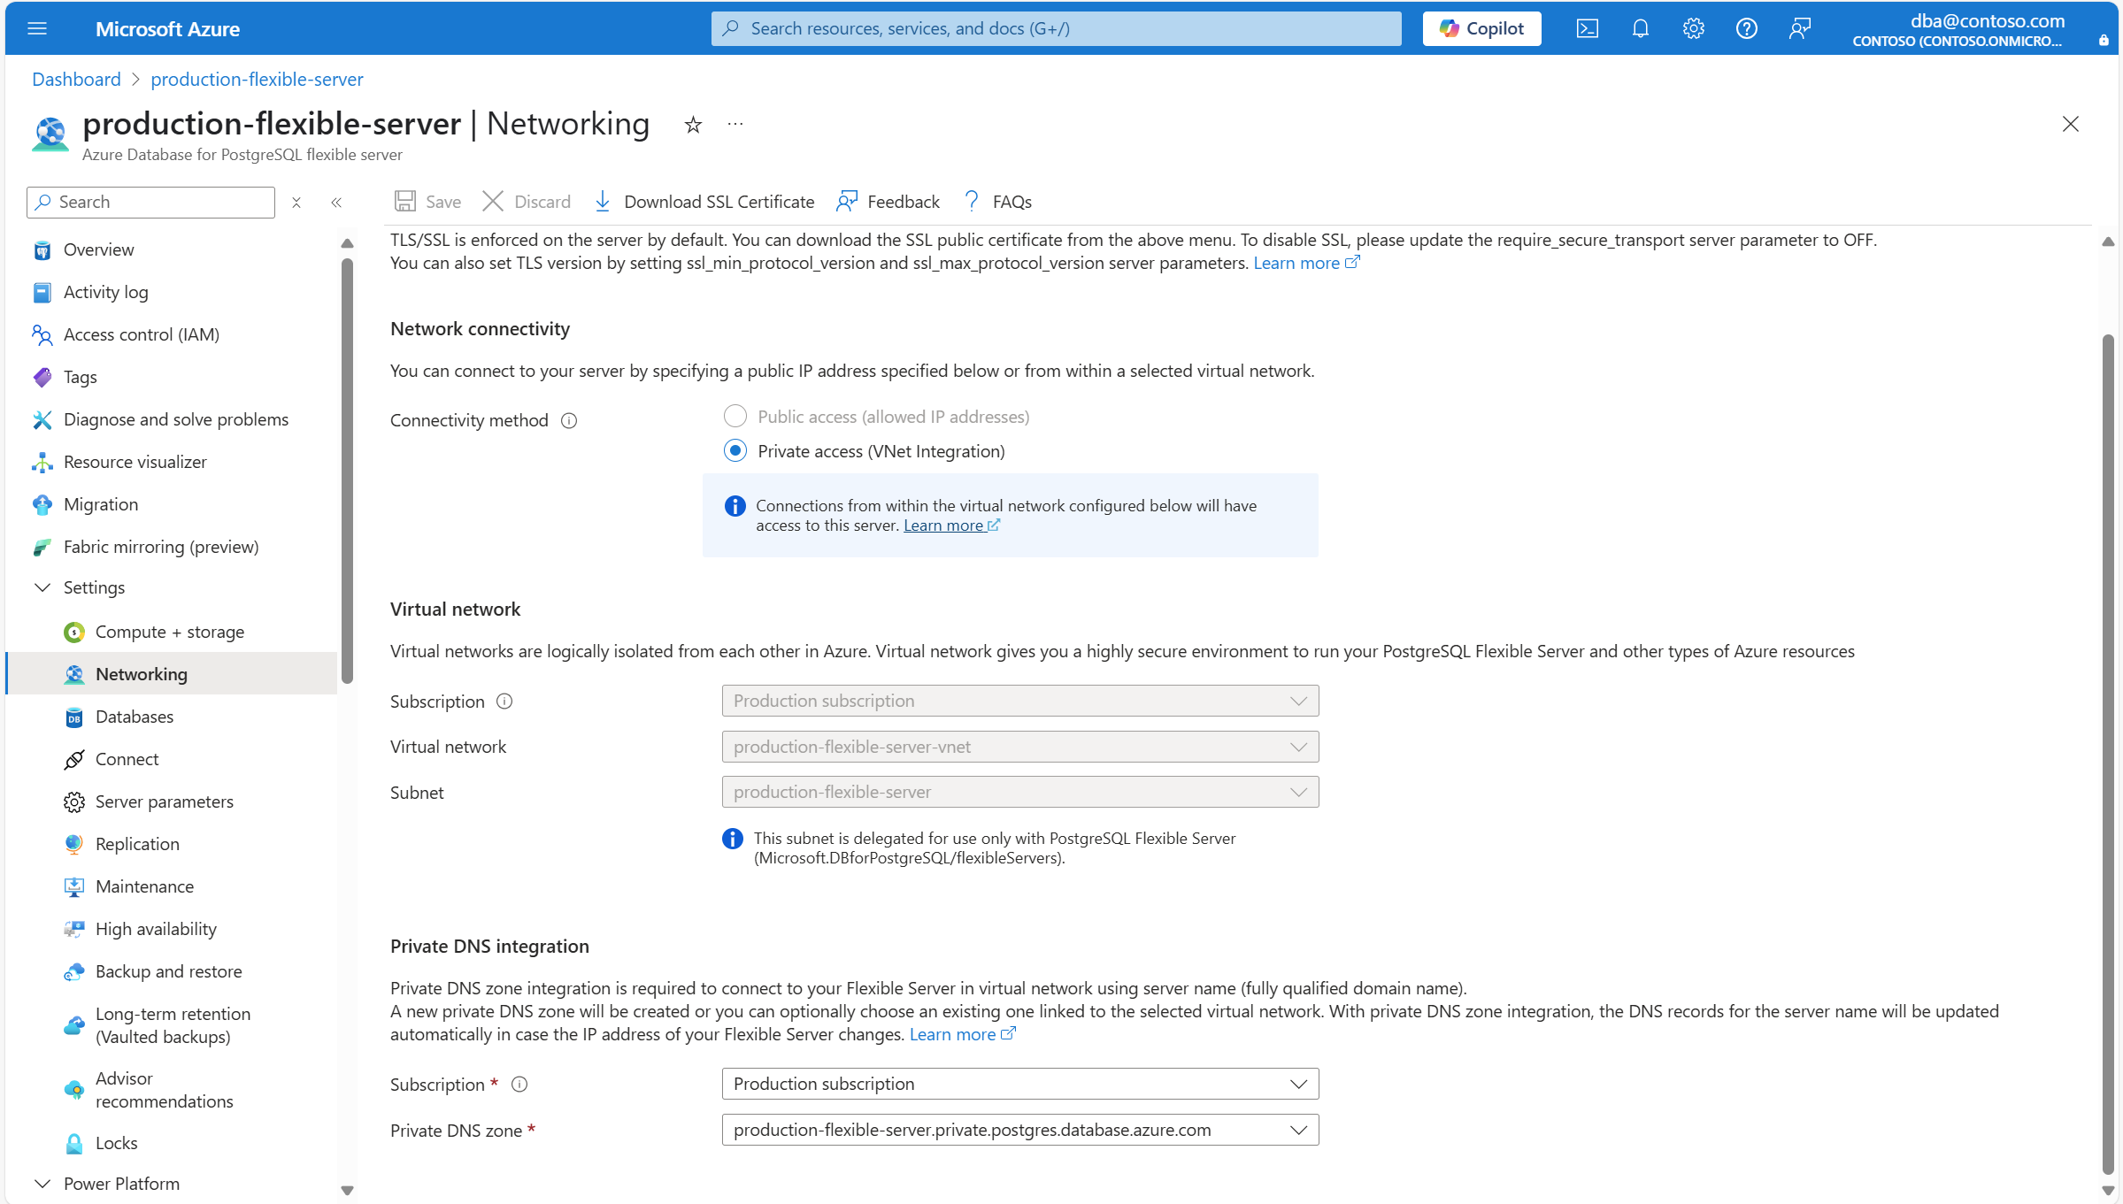
Task: Collapse the sidebar with double-chevron icon
Action: click(336, 203)
